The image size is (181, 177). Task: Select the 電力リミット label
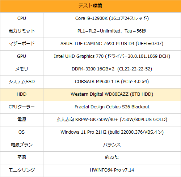22,31
